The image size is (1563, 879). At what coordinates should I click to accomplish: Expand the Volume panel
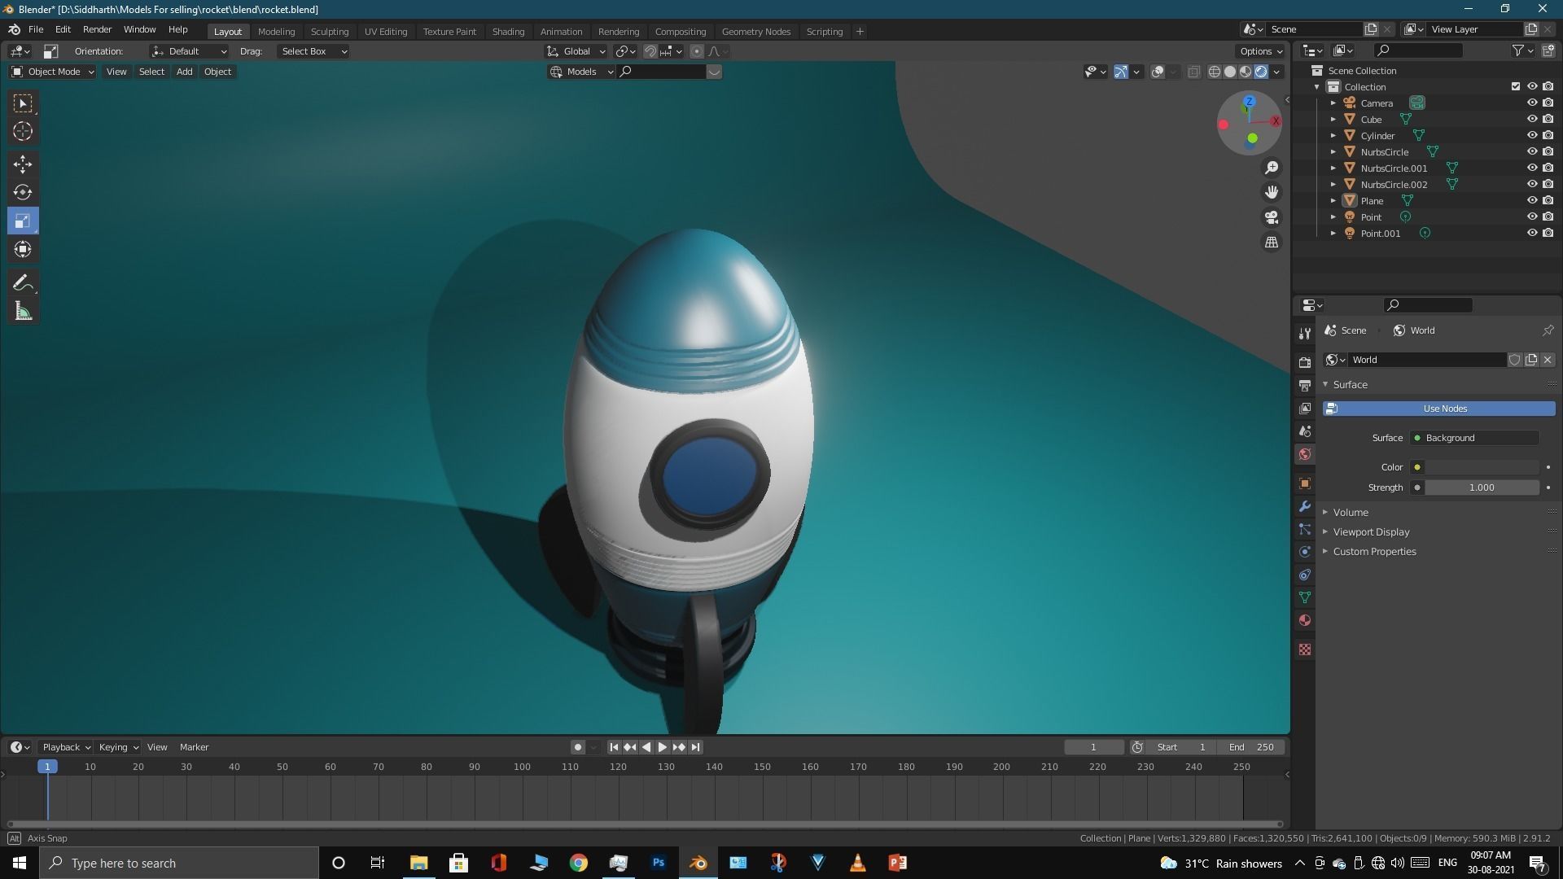pyautogui.click(x=1351, y=512)
